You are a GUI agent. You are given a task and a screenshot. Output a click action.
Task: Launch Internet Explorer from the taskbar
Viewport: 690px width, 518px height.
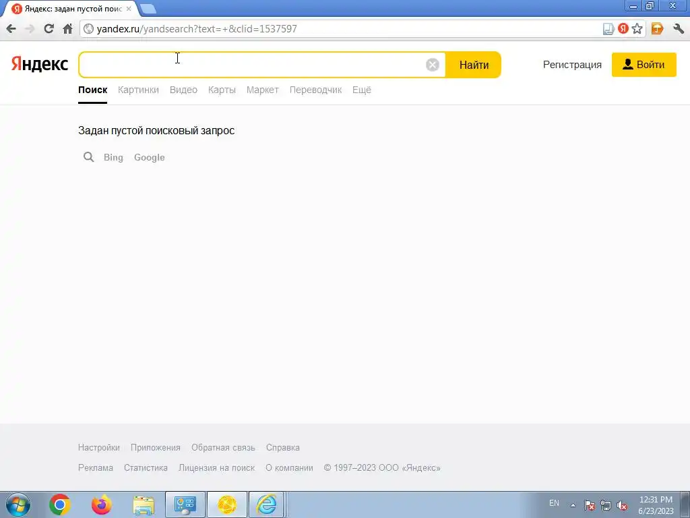point(267,505)
